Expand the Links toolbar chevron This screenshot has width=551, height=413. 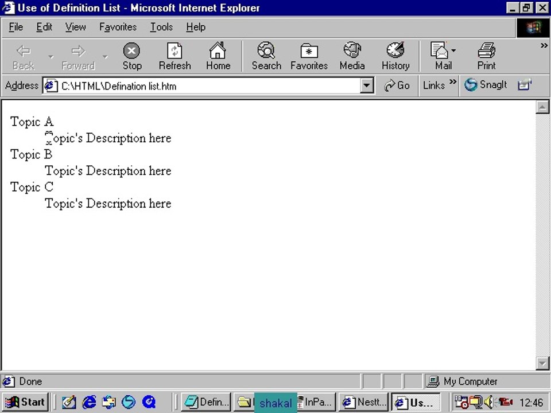(x=453, y=82)
